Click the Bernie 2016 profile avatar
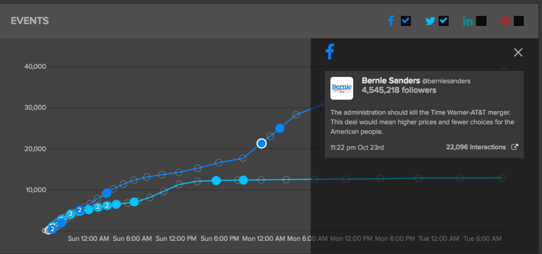 (341, 88)
